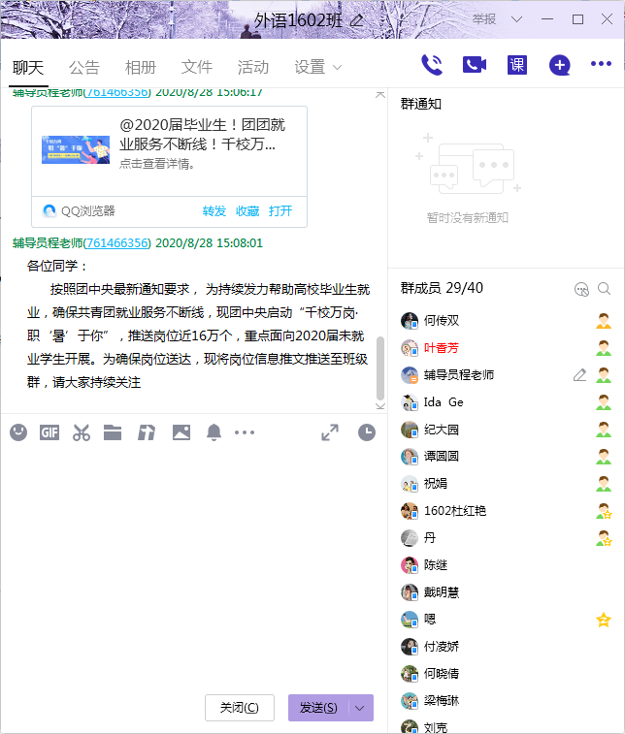This screenshot has width=625, height=734.
Task: Switch to the 文件 tab
Action: tap(197, 67)
